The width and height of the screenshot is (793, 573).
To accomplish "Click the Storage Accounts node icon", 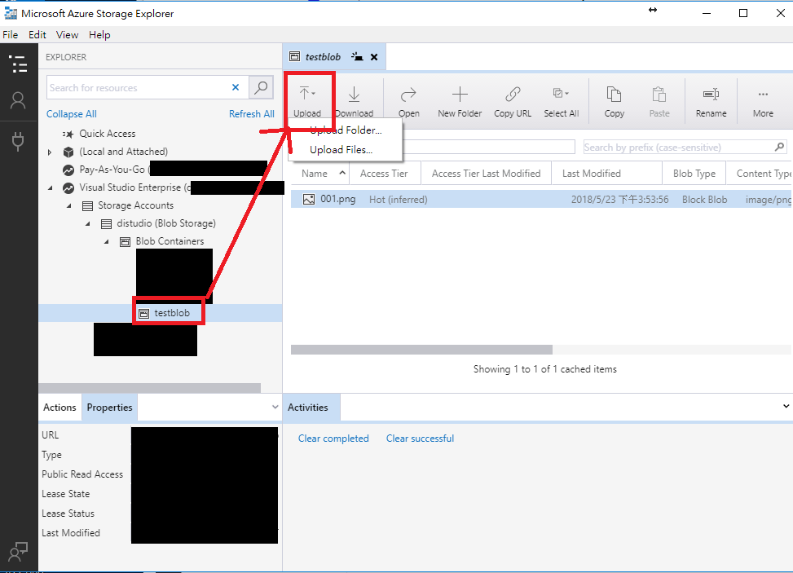I will click(x=87, y=206).
